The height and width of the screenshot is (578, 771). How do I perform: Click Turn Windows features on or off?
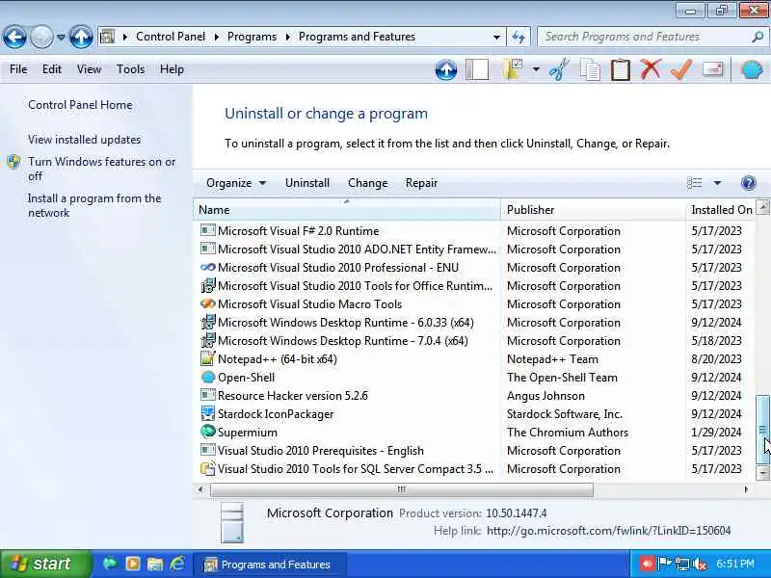101,169
